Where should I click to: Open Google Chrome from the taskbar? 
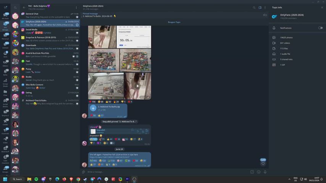click(x=78, y=179)
